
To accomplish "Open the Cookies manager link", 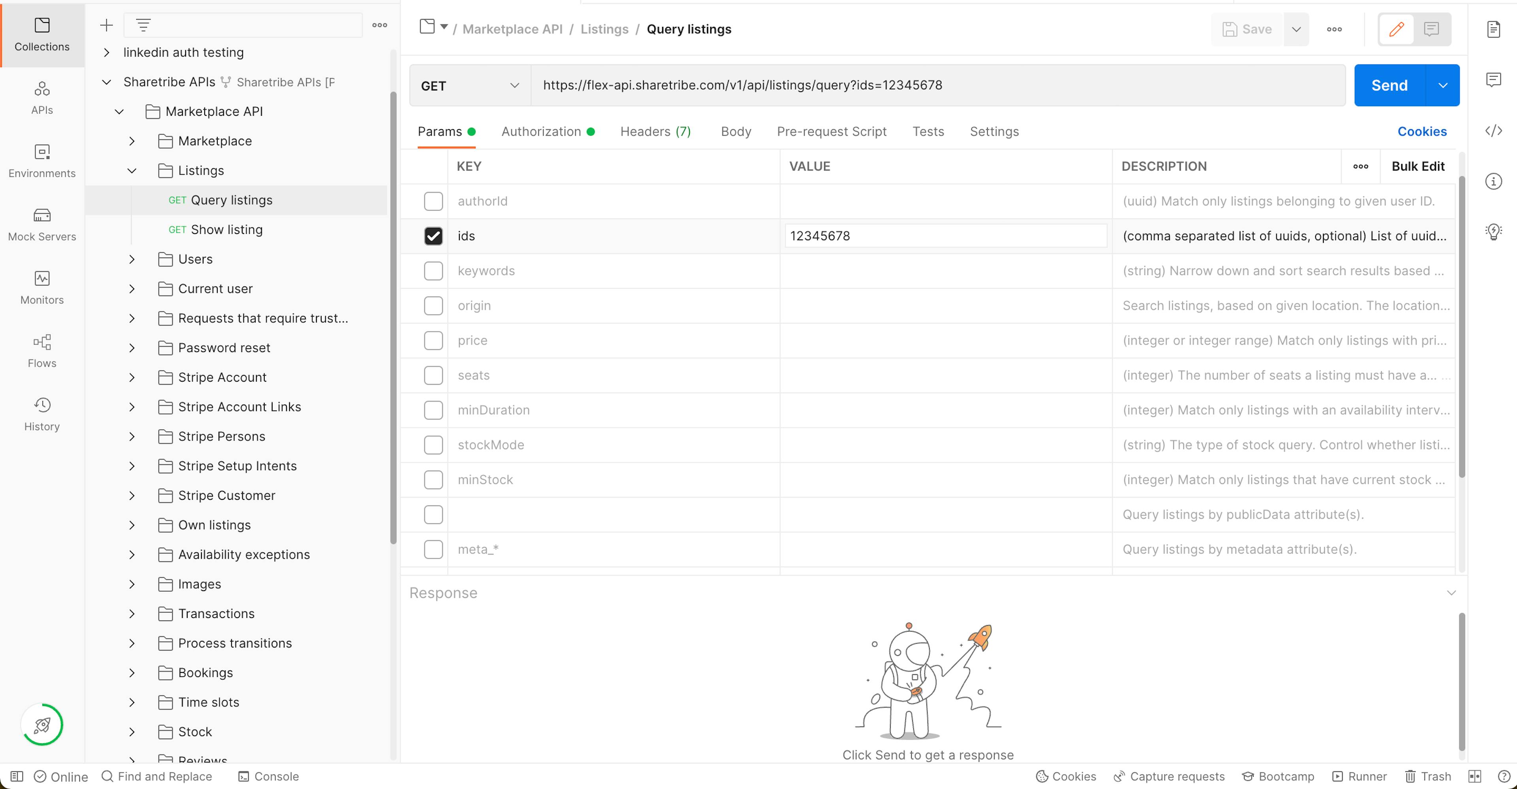I will pos(1422,131).
